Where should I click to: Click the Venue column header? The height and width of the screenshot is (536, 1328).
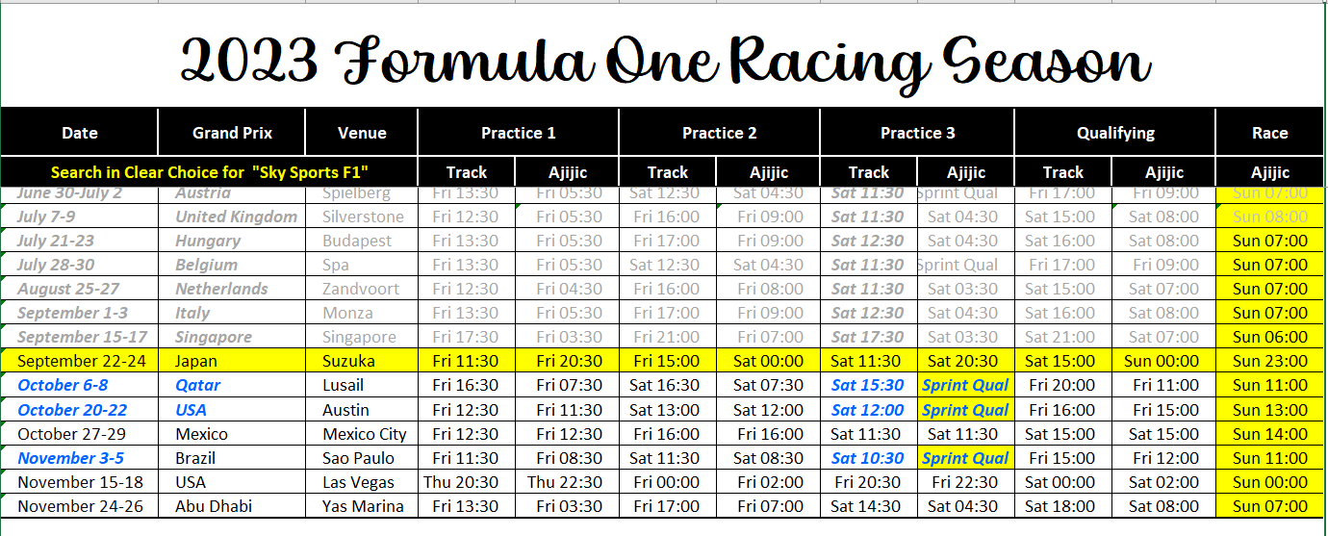[362, 133]
